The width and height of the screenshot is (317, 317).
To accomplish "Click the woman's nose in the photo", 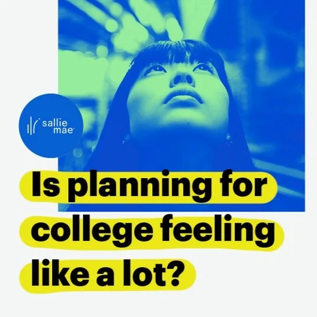I will pyautogui.click(x=182, y=79).
